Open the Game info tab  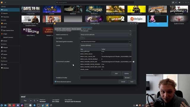tap(58, 29)
